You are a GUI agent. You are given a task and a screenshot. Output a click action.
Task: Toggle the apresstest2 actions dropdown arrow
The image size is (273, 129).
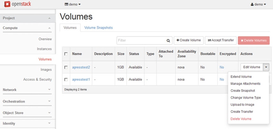[x=266, y=67]
